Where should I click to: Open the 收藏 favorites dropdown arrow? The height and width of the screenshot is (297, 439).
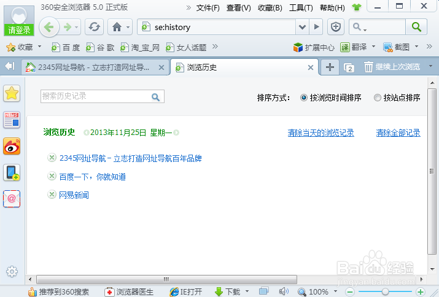tap(39, 46)
